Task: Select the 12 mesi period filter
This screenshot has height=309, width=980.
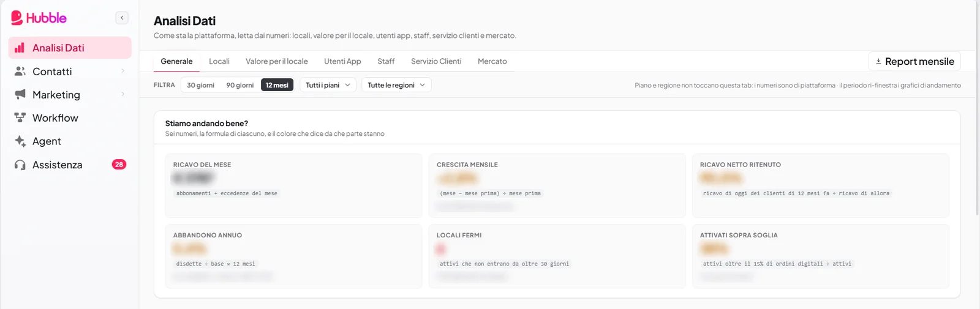Action: (x=277, y=85)
